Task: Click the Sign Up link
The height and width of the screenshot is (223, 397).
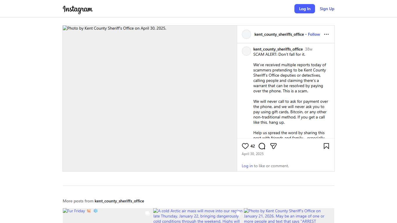Action: [327, 9]
